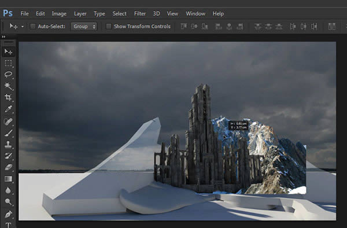
Task: Choose the Lasso tool
Action: (9, 75)
